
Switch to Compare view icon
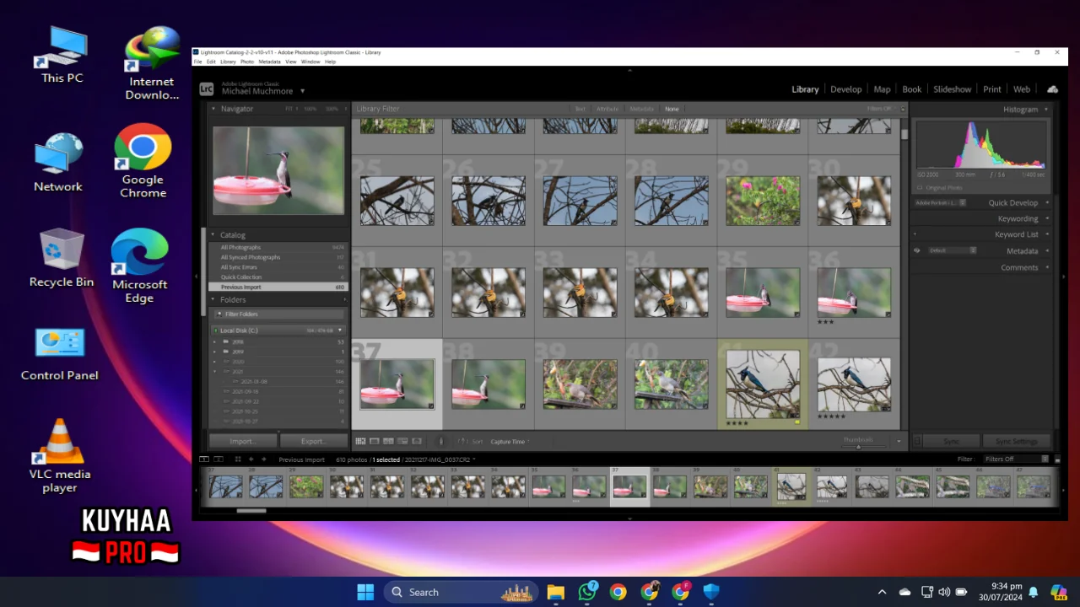click(x=388, y=441)
